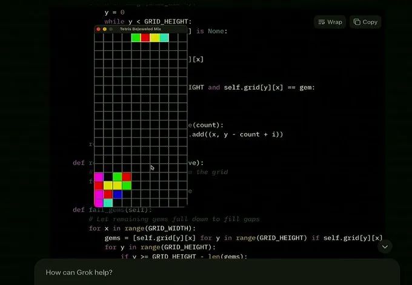Click the text '.add((x, y - count + i))'
This screenshot has height=285, width=412.
(236, 134)
